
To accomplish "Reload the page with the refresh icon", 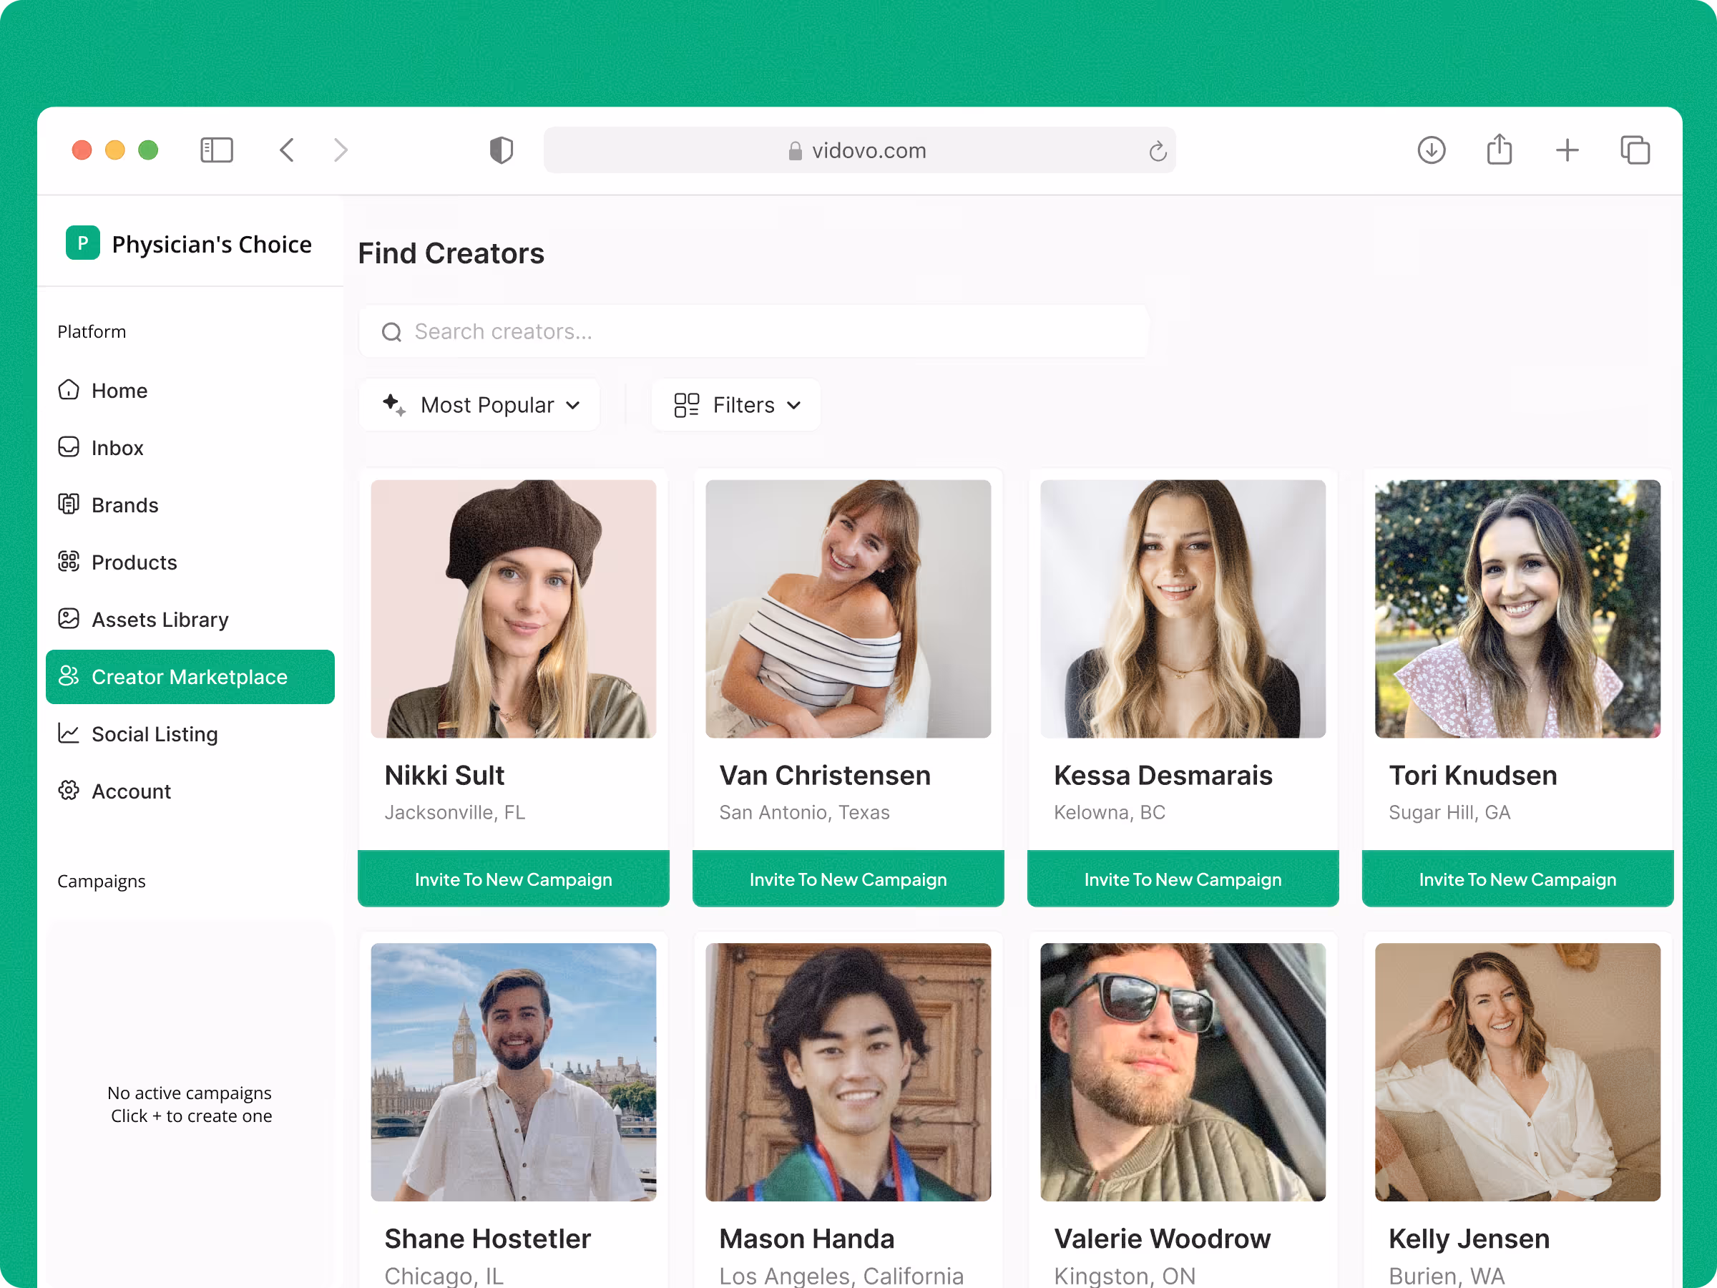I will (x=1158, y=150).
